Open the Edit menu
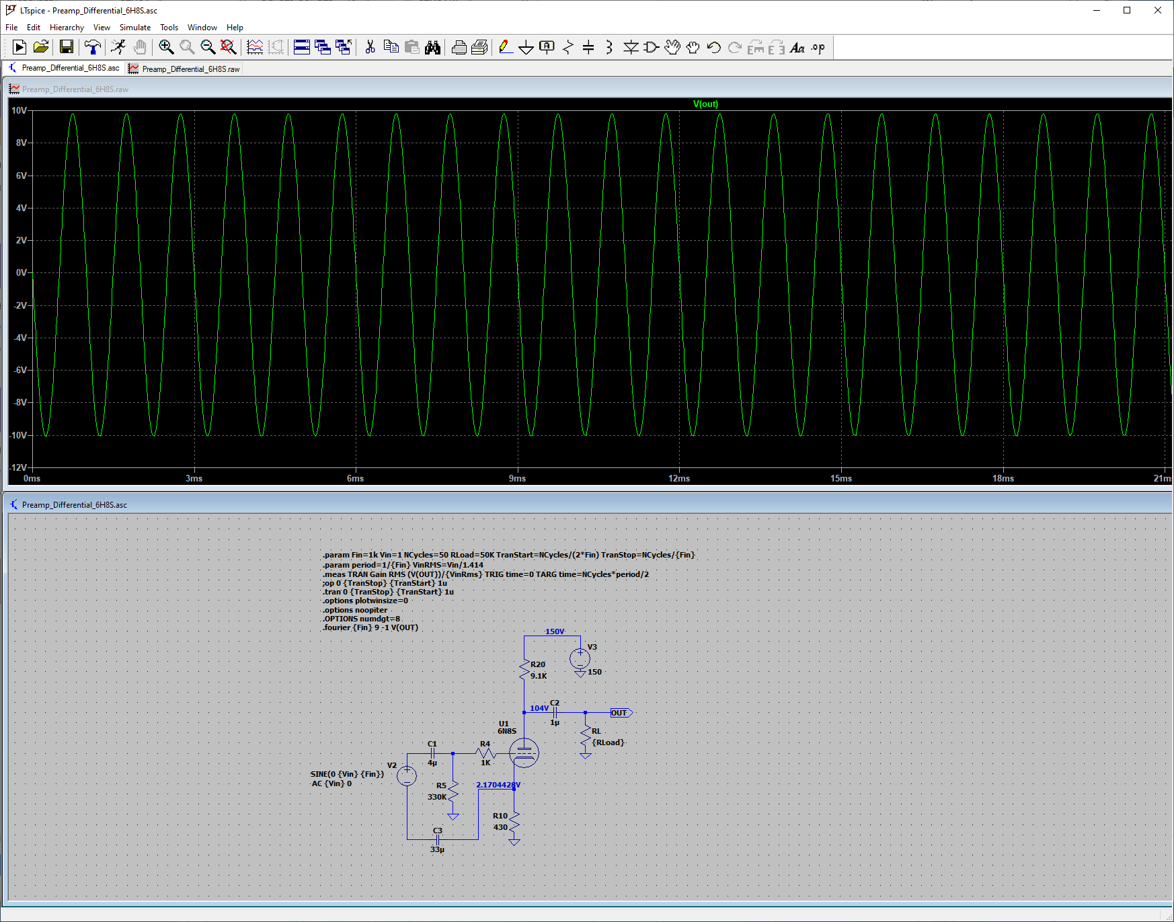The width and height of the screenshot is (1174, 922). (x=34, y=28)
